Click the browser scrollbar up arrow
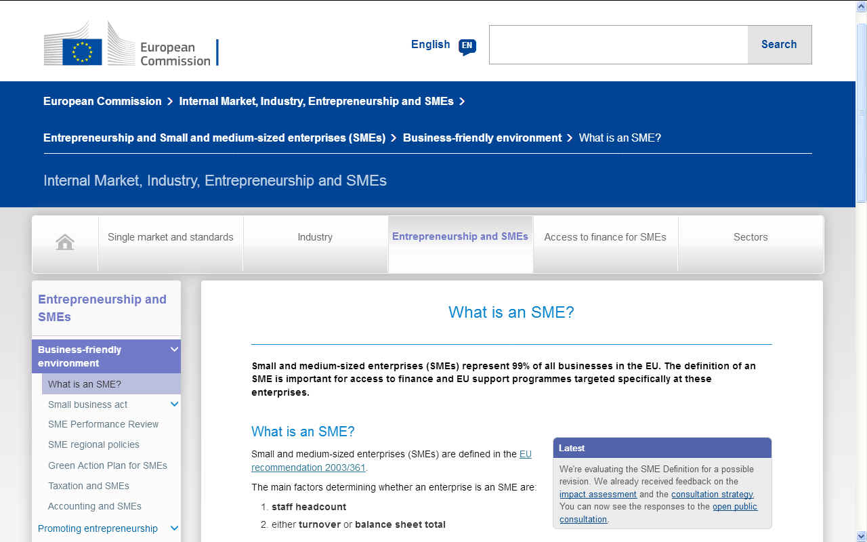The image size is (867, 542). click(x=861, y=7)
